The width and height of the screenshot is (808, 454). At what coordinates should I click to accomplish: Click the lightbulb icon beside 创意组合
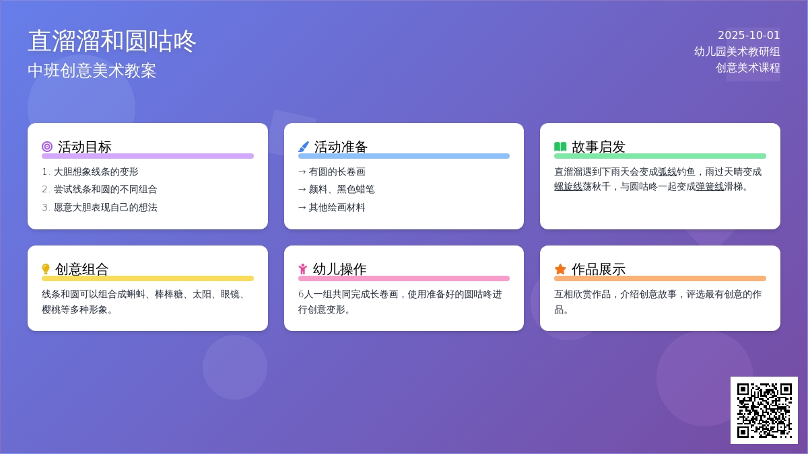(x=46, y=269)
